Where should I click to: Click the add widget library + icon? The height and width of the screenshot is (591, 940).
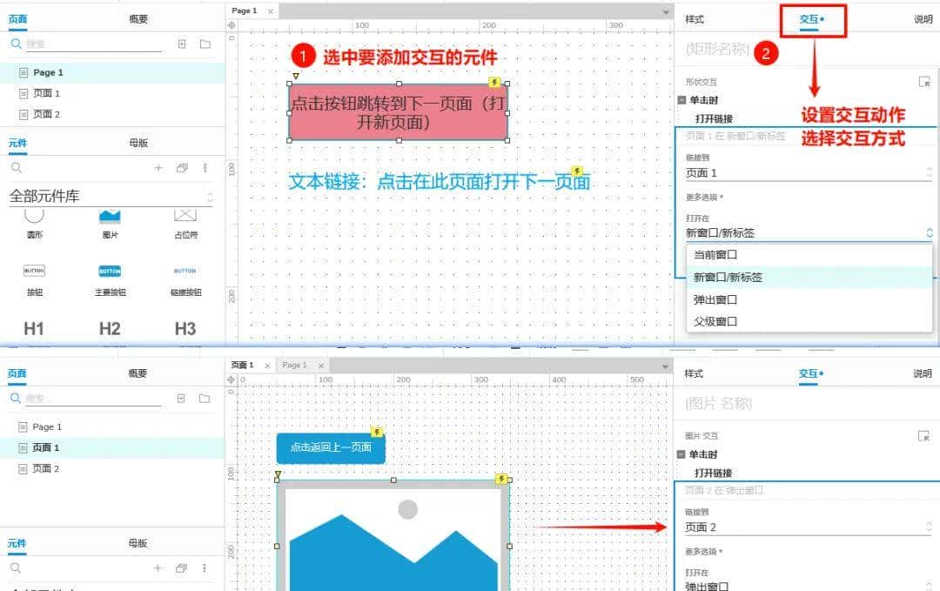point(158,167)
